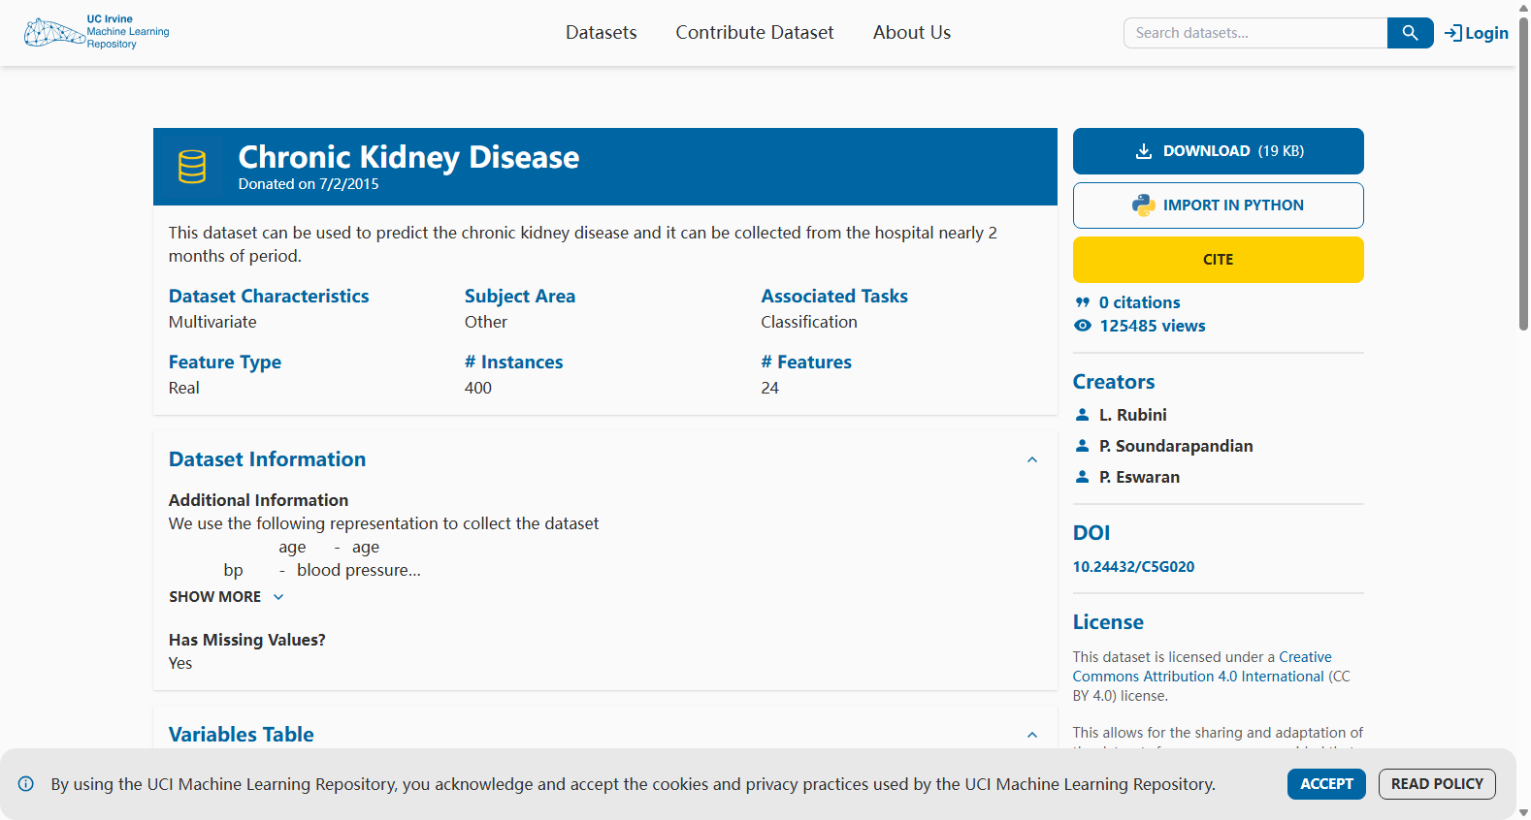Screen dimensions: 1531x820
Task: Click the 400 instances value
Action: (478, 388)
